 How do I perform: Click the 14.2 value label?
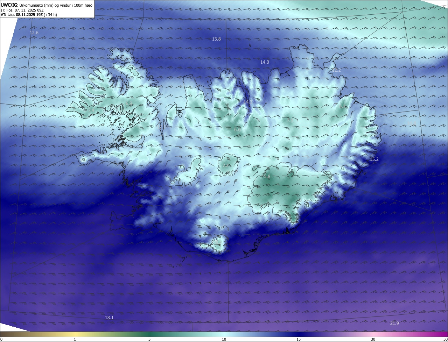(248, 102)
